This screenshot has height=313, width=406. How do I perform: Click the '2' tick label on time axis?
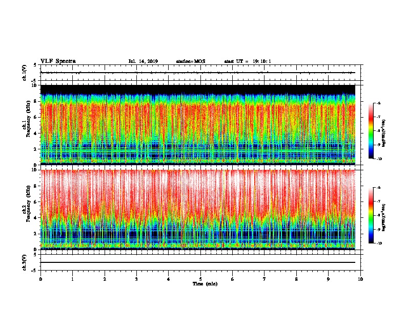(105, 279)
